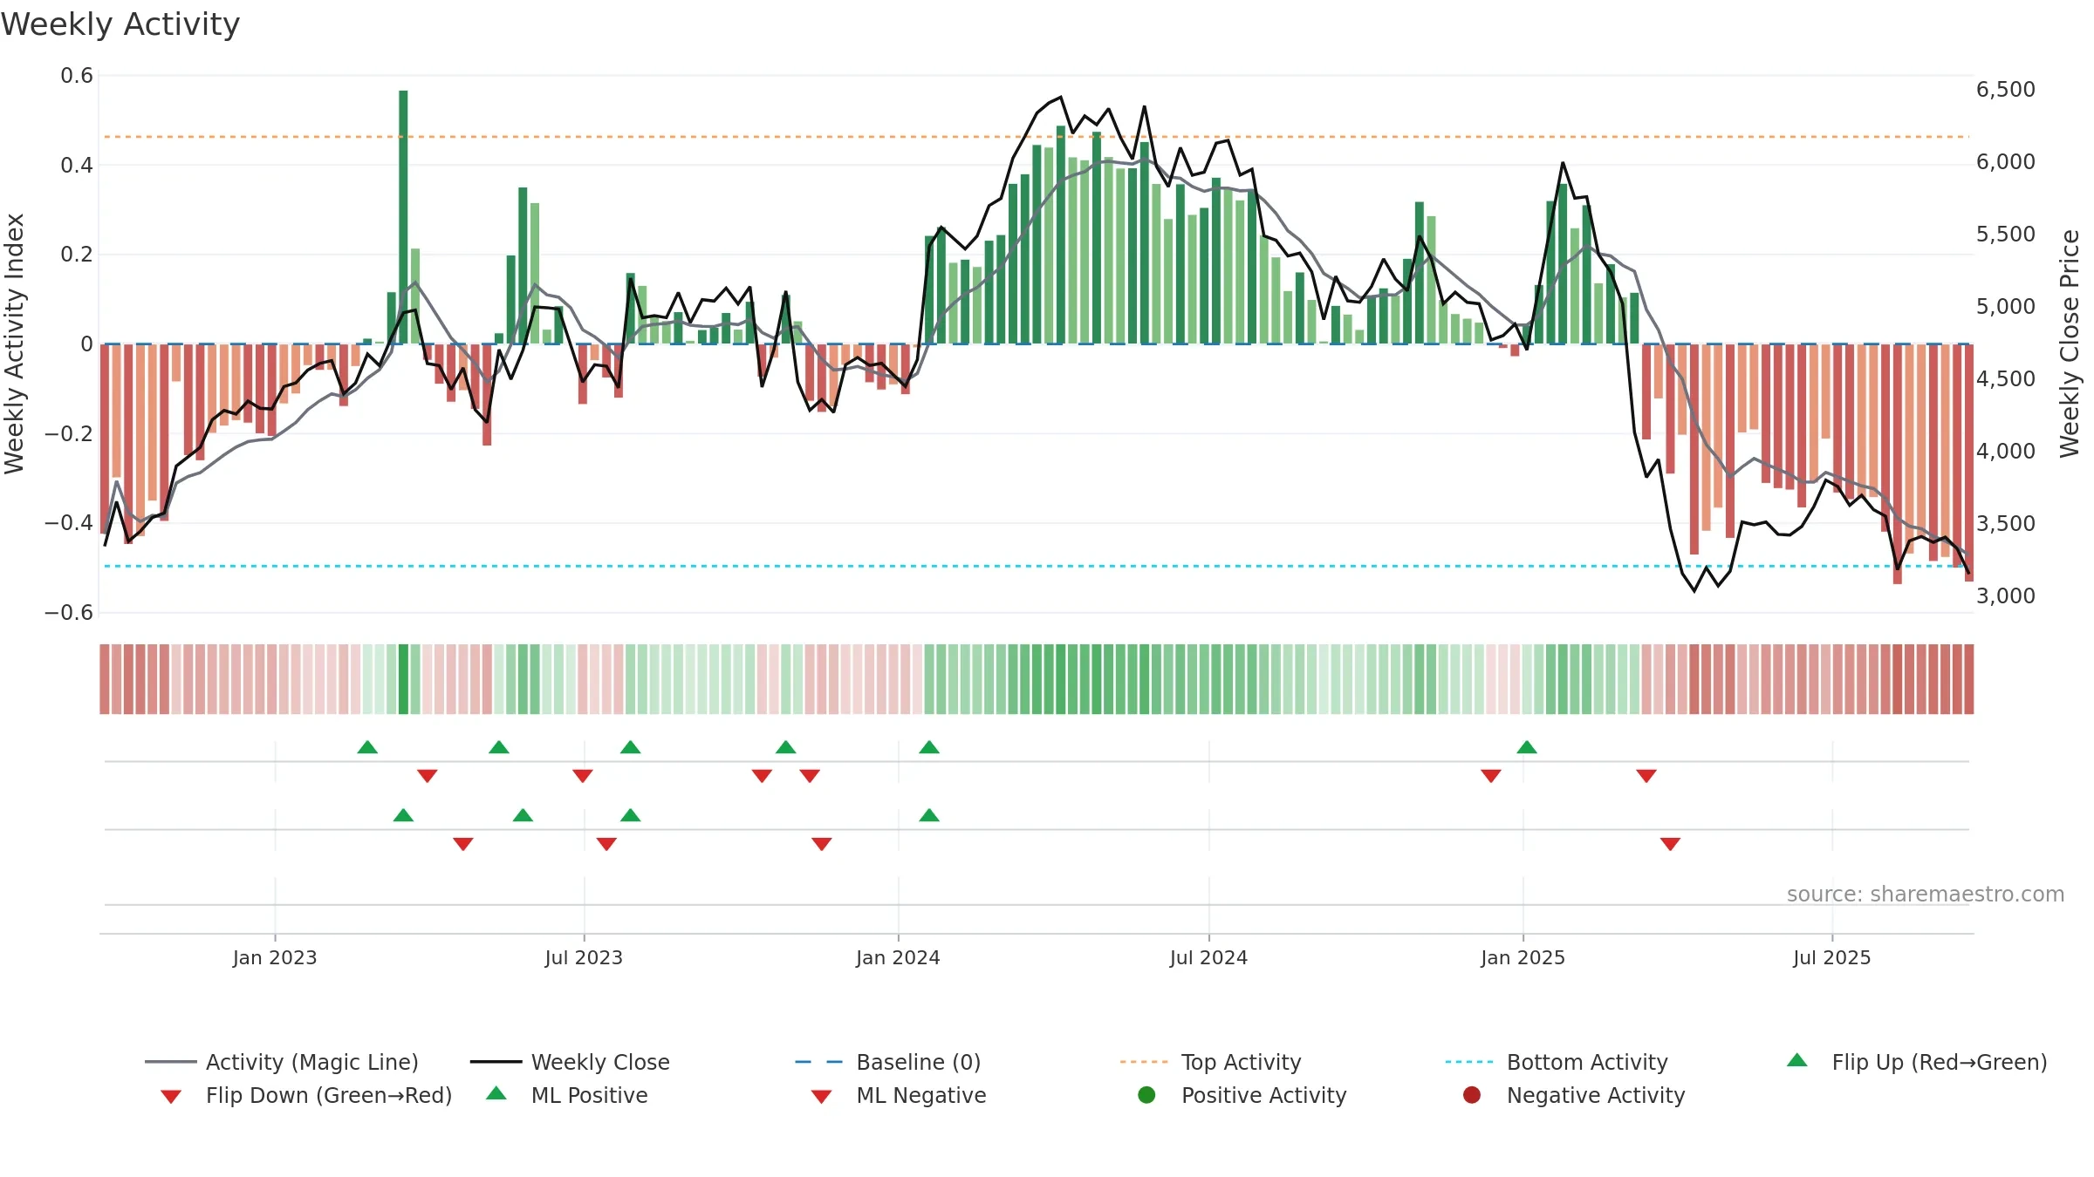
Task: Click the 6,500 price axis tick
Action: pos(2005,89)
